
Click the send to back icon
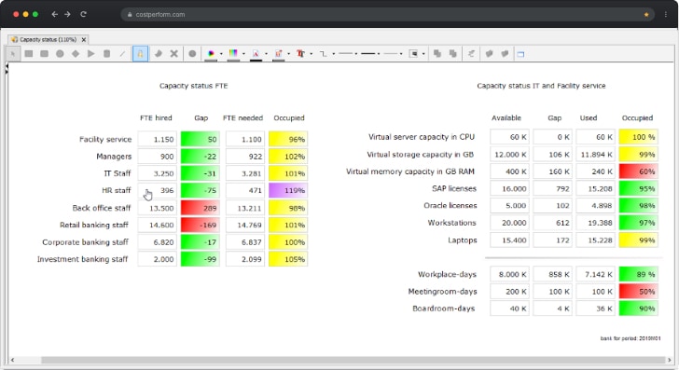tap(453, 54)
